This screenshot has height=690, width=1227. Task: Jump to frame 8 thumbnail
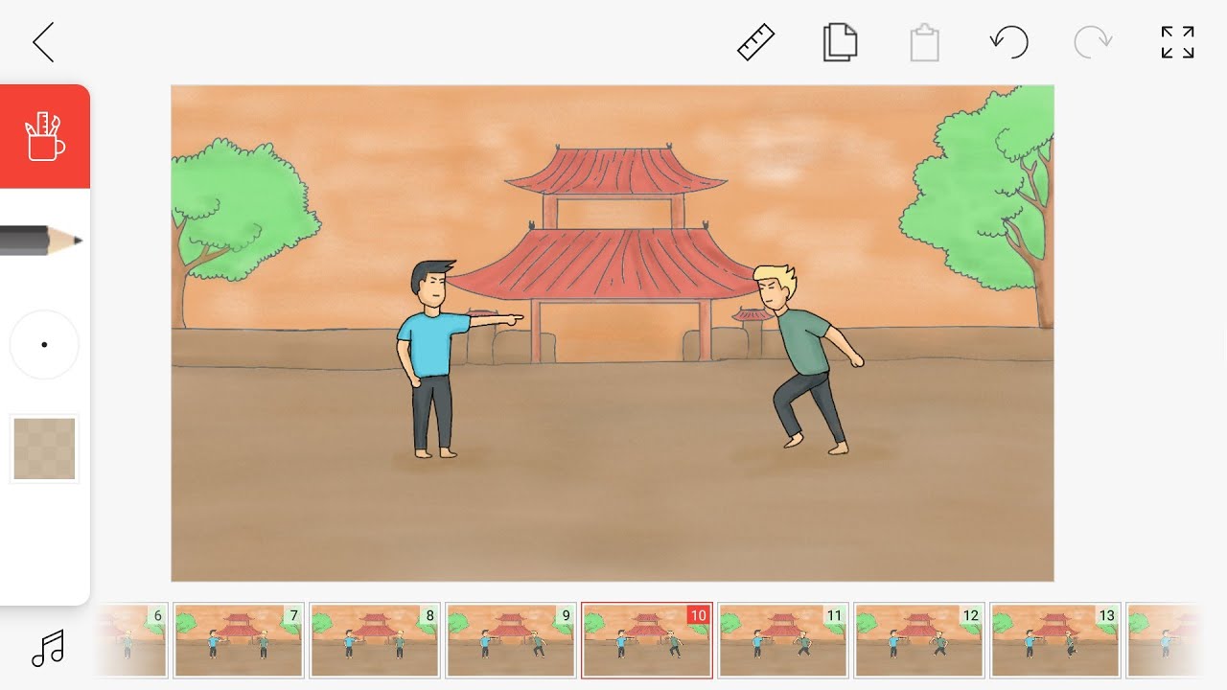[375, 640]
